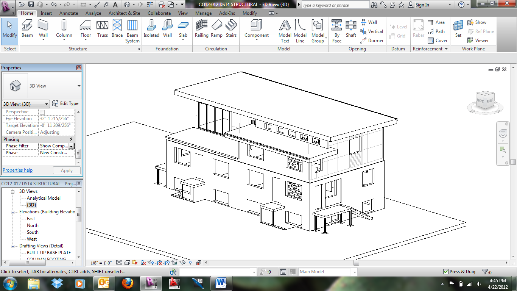Reveal hidden elements with the lightbulb icon

pos(190,262)
